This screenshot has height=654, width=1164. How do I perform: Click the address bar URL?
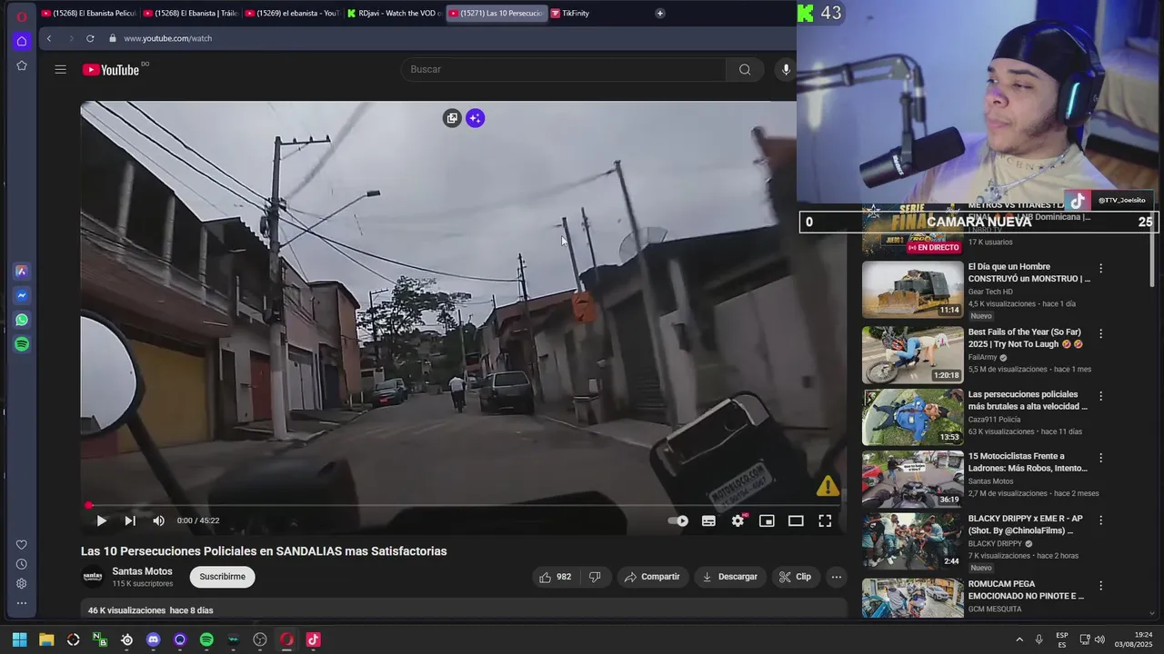pyautogui.click(x=167, y=38)
